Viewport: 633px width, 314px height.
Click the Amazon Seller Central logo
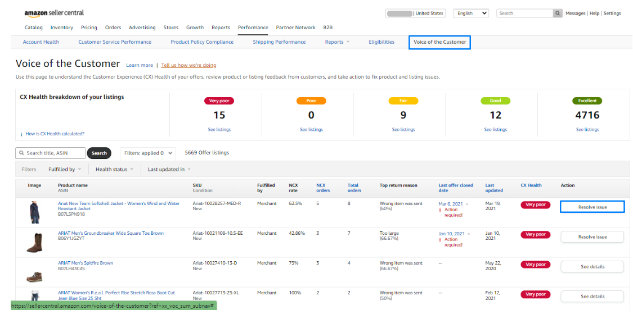coord(55,13)
